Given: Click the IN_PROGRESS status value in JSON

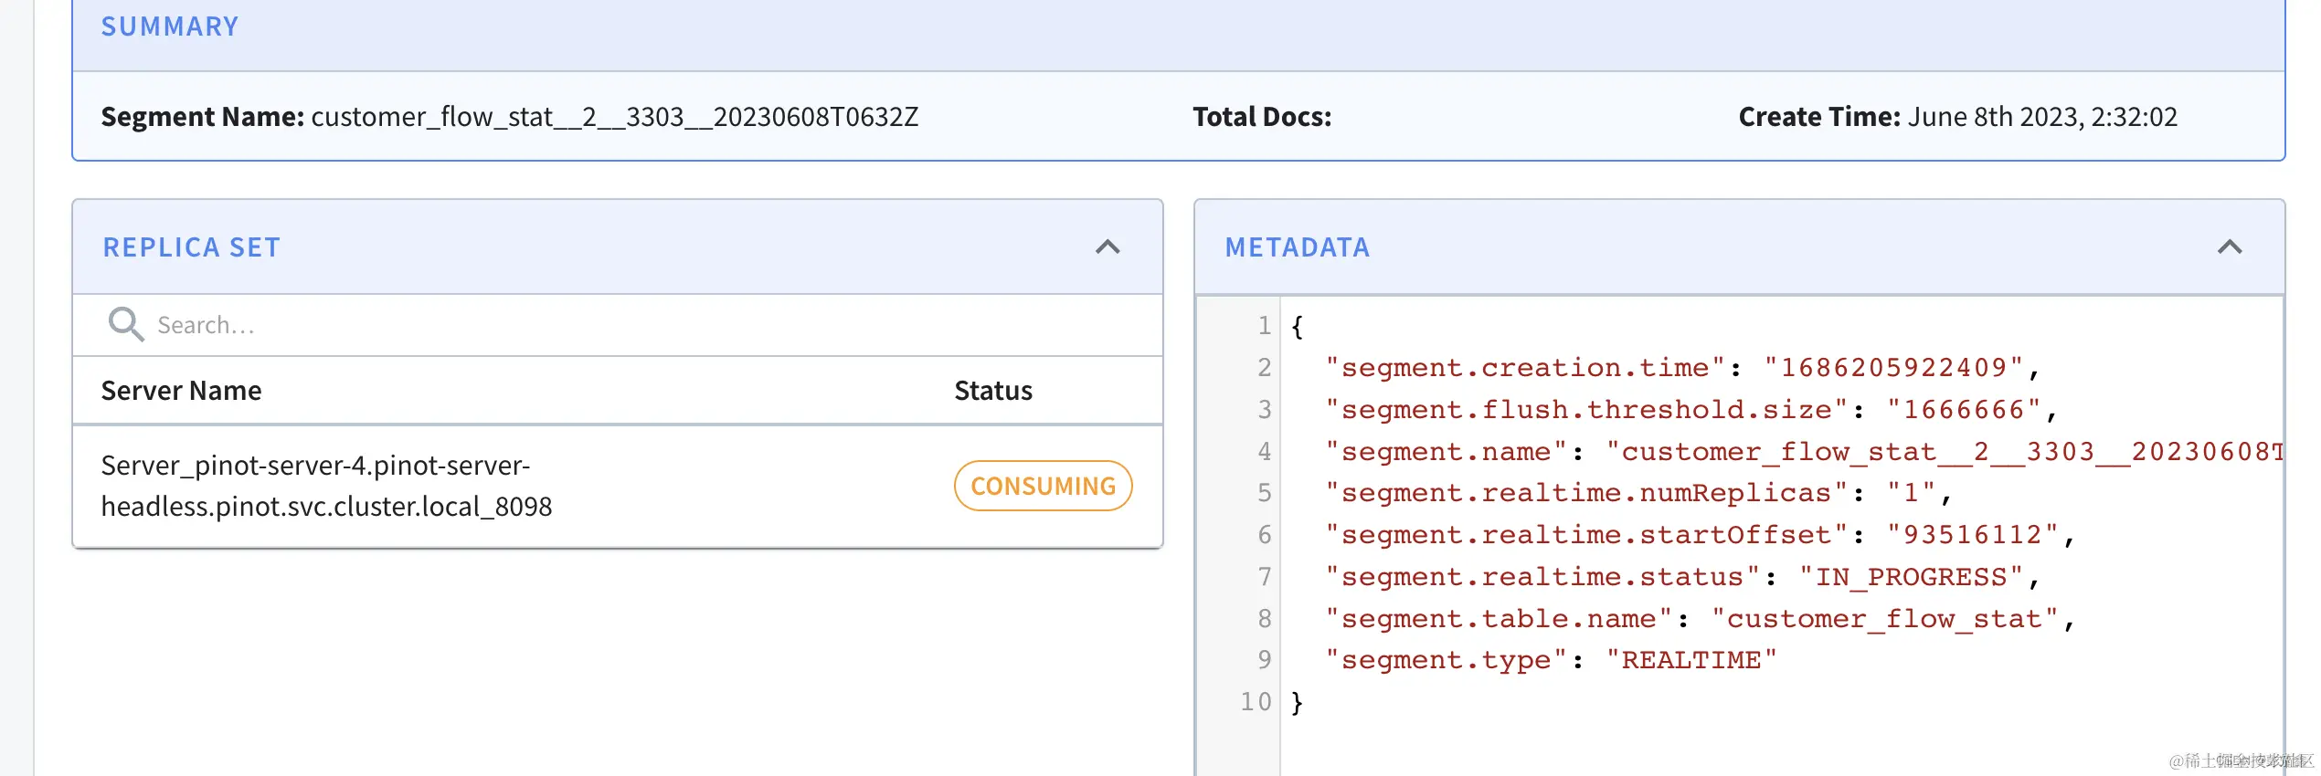Looking at the screenshot, I should coord(1911,576).
